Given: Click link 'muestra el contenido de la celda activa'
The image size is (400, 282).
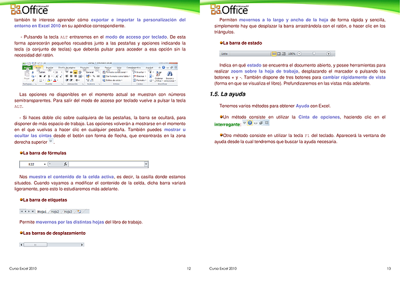Looking at the screenshot, I should tap(71, 177).
